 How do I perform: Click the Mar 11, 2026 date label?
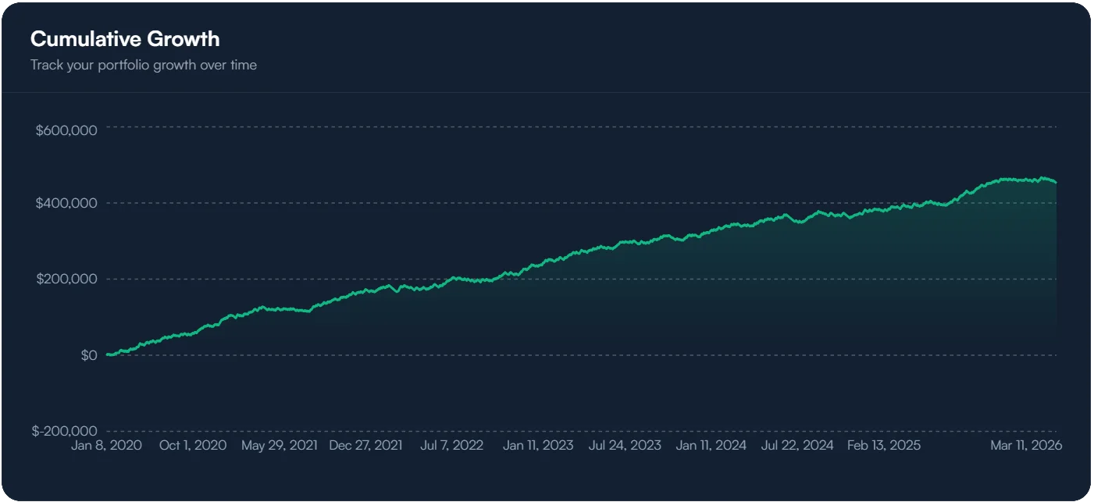pyautogui.click(x=1026, y=445)
